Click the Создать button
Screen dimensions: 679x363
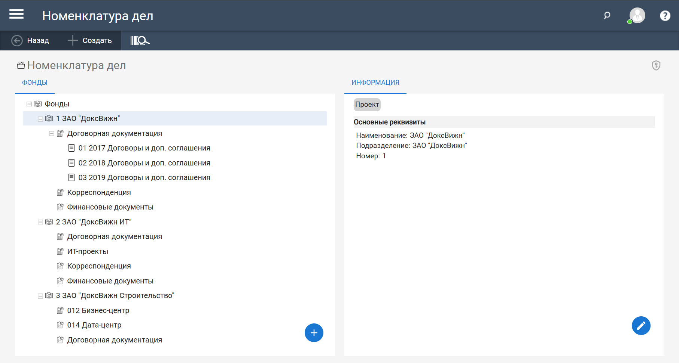tap(90, 40)
